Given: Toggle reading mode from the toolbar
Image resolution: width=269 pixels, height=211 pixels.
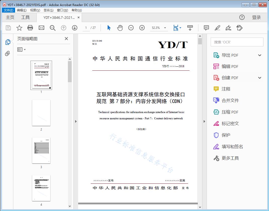Looking at the screenshot, I should 190,28.
